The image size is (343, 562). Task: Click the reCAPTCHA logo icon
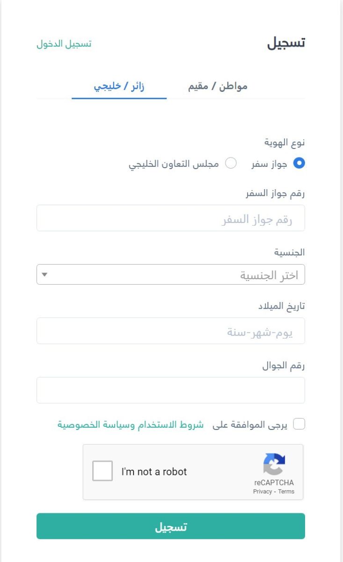click(274, 464)
